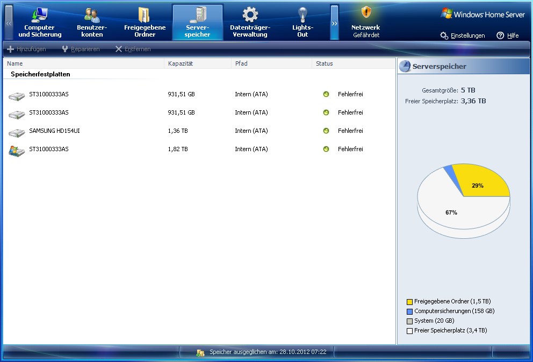Viewport: 533px width, 362px height.
Task: Open Einstellungen settings
Action: (463, 36)
